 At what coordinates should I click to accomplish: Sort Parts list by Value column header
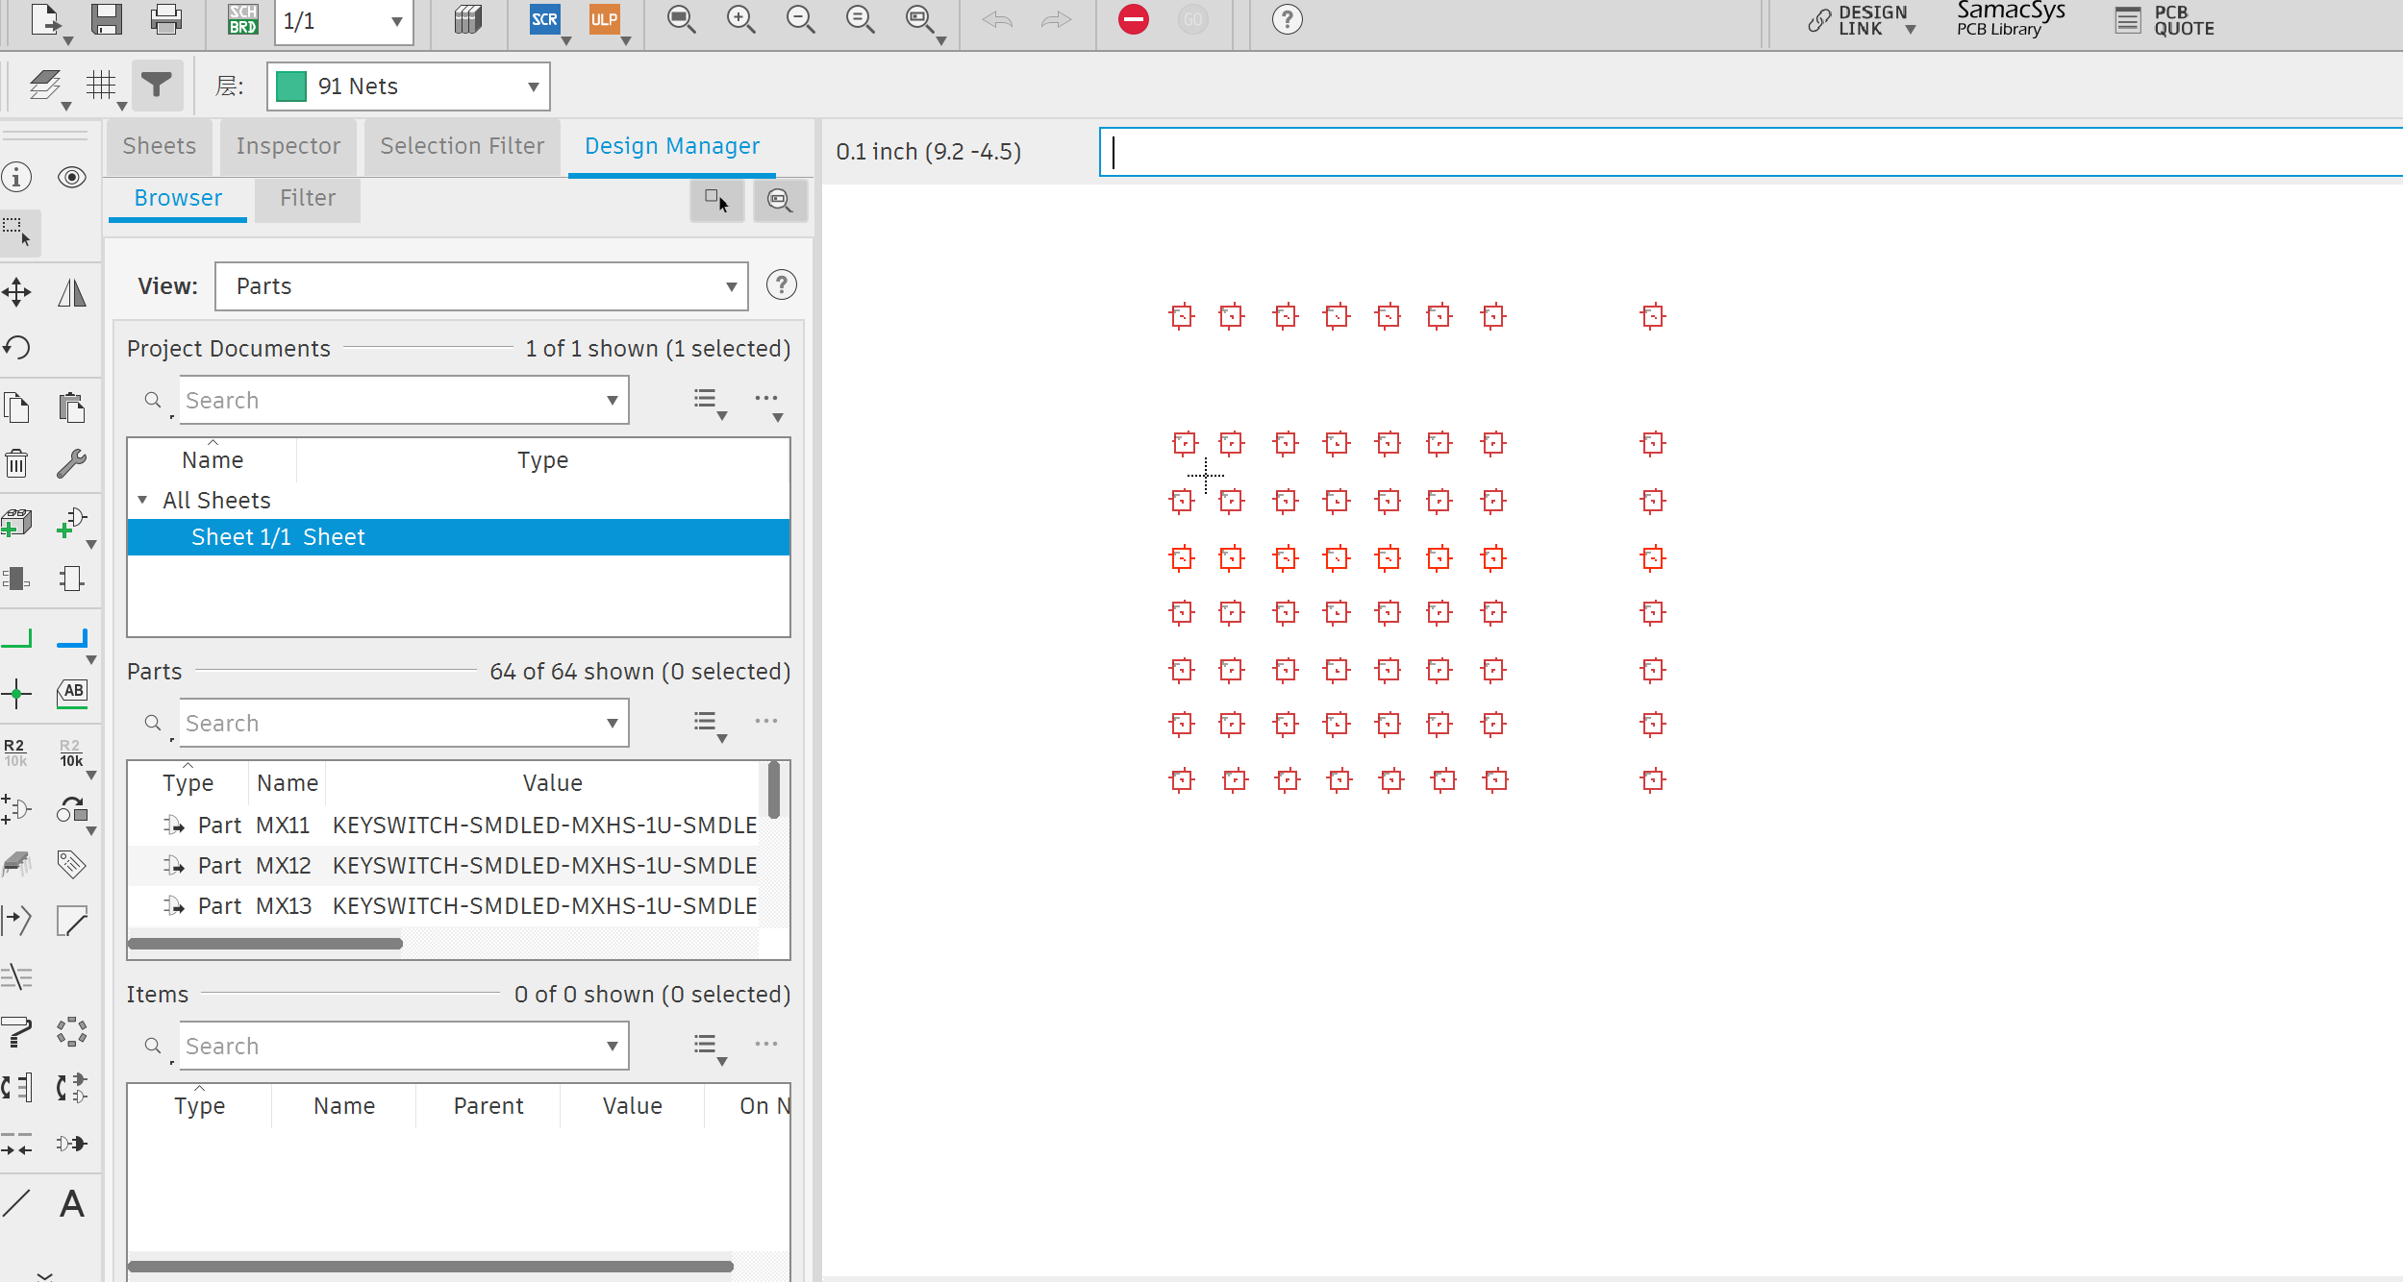(x=552, y=783)
